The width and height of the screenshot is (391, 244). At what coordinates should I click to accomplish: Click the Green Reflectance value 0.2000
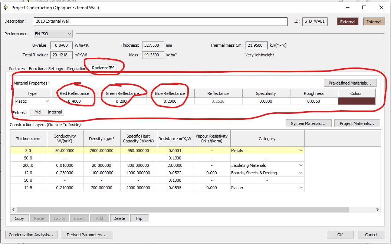tap(122, 101)
